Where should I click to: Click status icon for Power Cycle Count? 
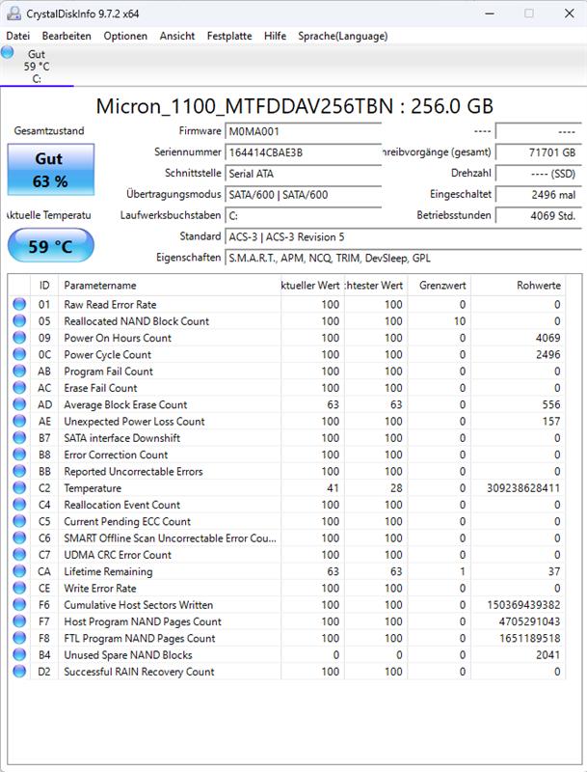pyautogui.click(x=19, y=354)
